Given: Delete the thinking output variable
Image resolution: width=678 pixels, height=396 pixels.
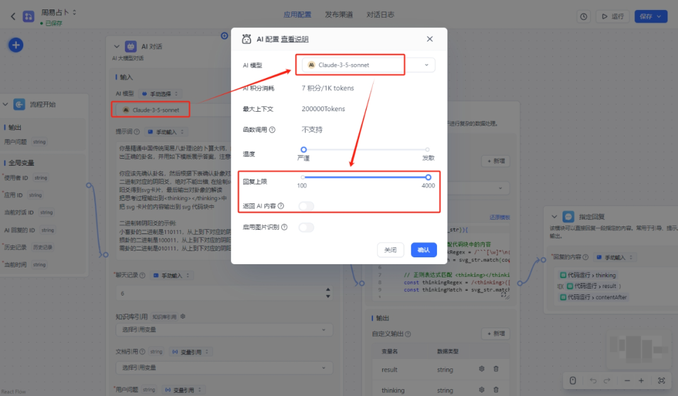Looking at the screenshot, I should click(496, 390).
